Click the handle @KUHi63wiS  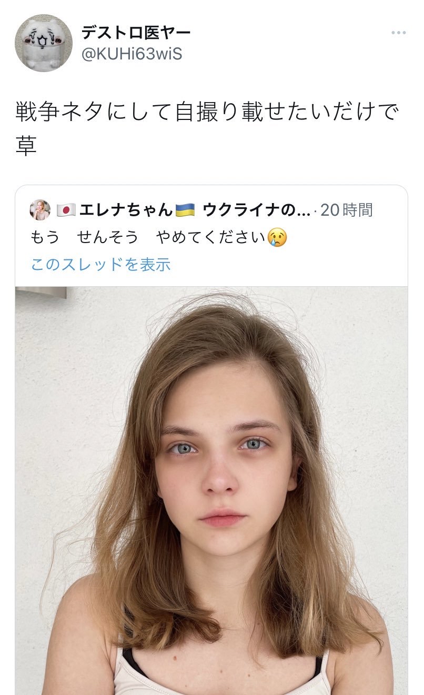[x=132, y=54]
